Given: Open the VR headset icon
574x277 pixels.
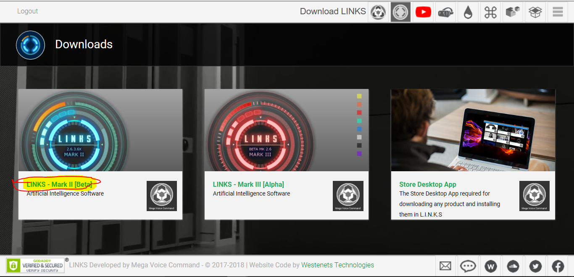Looking at the screenshot, I should pos(445,12).
